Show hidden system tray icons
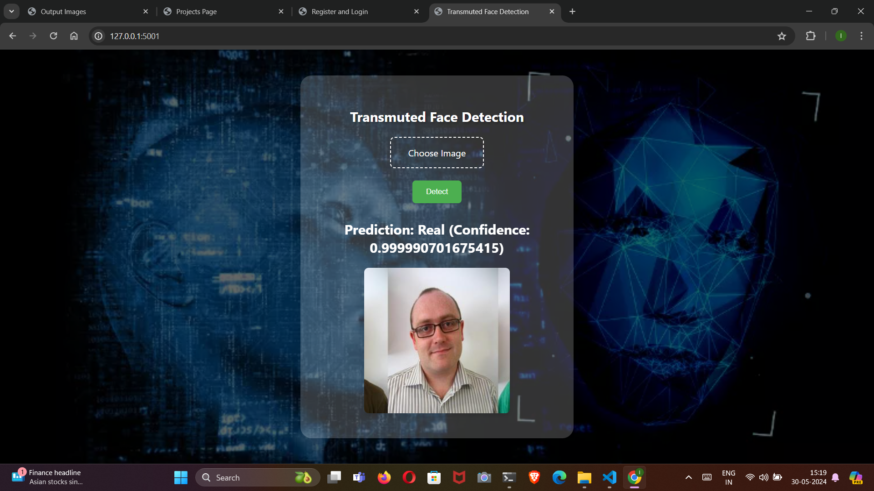 pos(688,477)
